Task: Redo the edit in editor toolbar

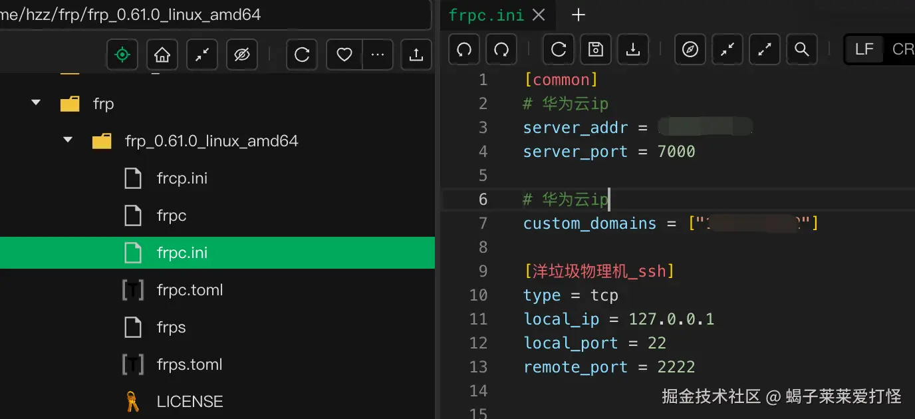Action: [x=501, y=50]
